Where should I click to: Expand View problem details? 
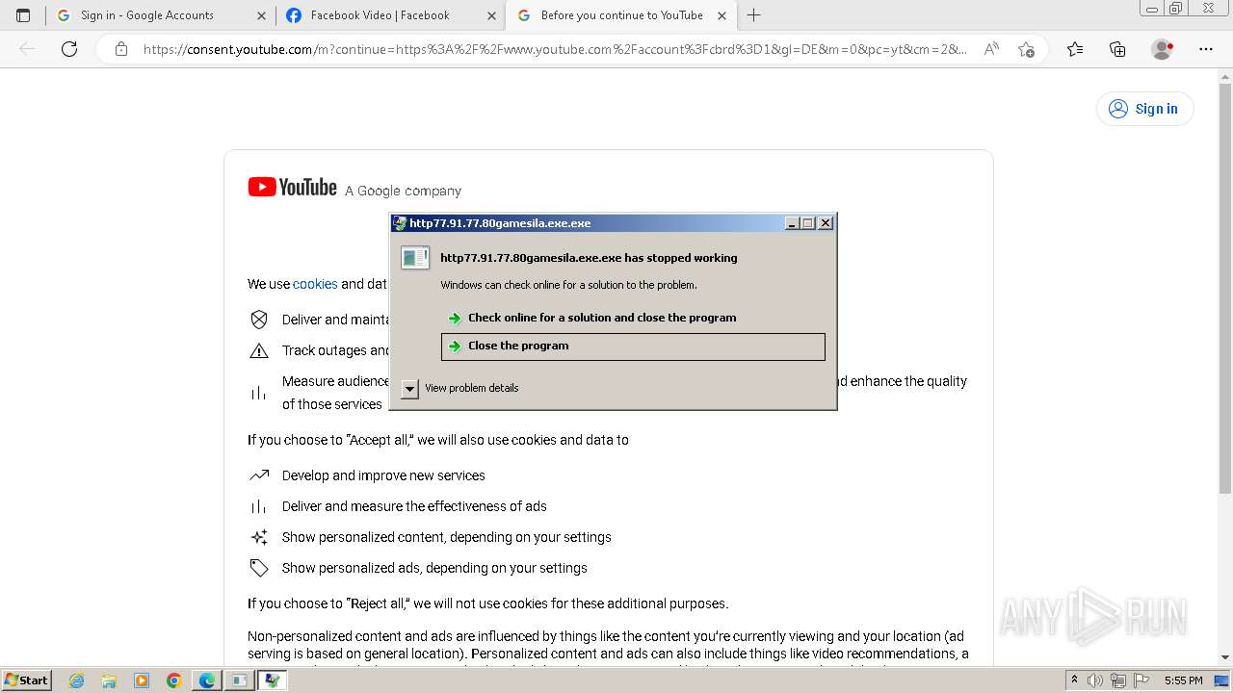(x=460, y=388)
